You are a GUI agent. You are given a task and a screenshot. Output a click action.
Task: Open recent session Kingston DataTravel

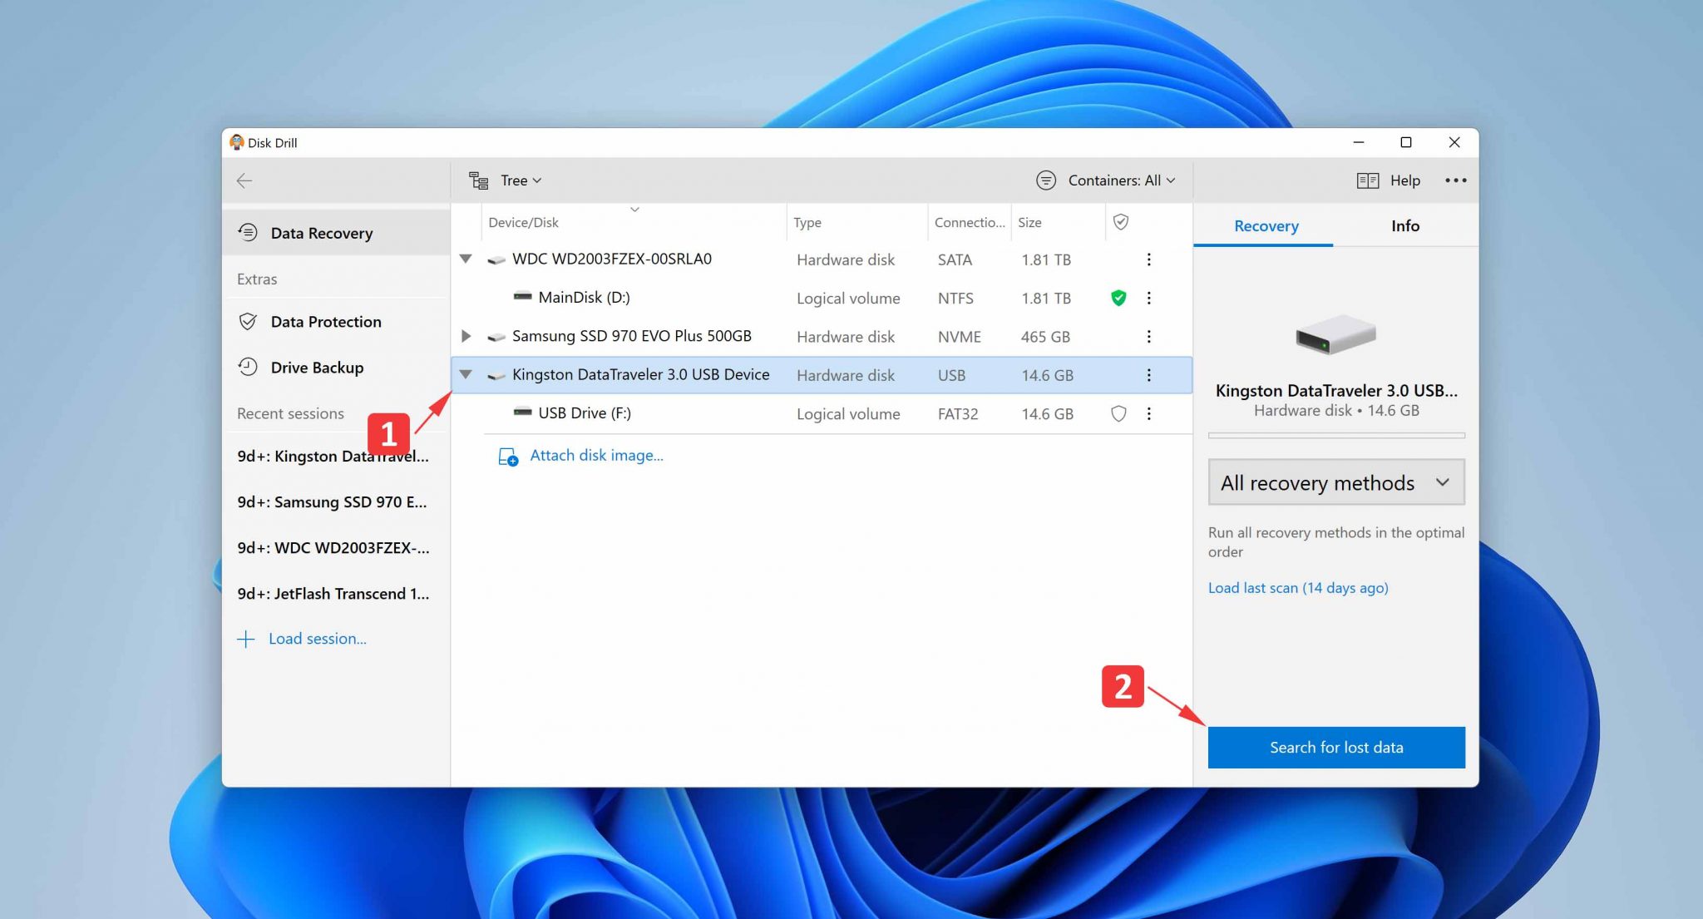(333, 456)
